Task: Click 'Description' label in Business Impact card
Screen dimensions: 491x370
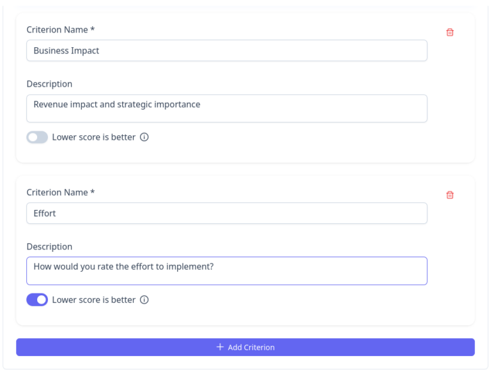Action: click(x=49, y=84)
